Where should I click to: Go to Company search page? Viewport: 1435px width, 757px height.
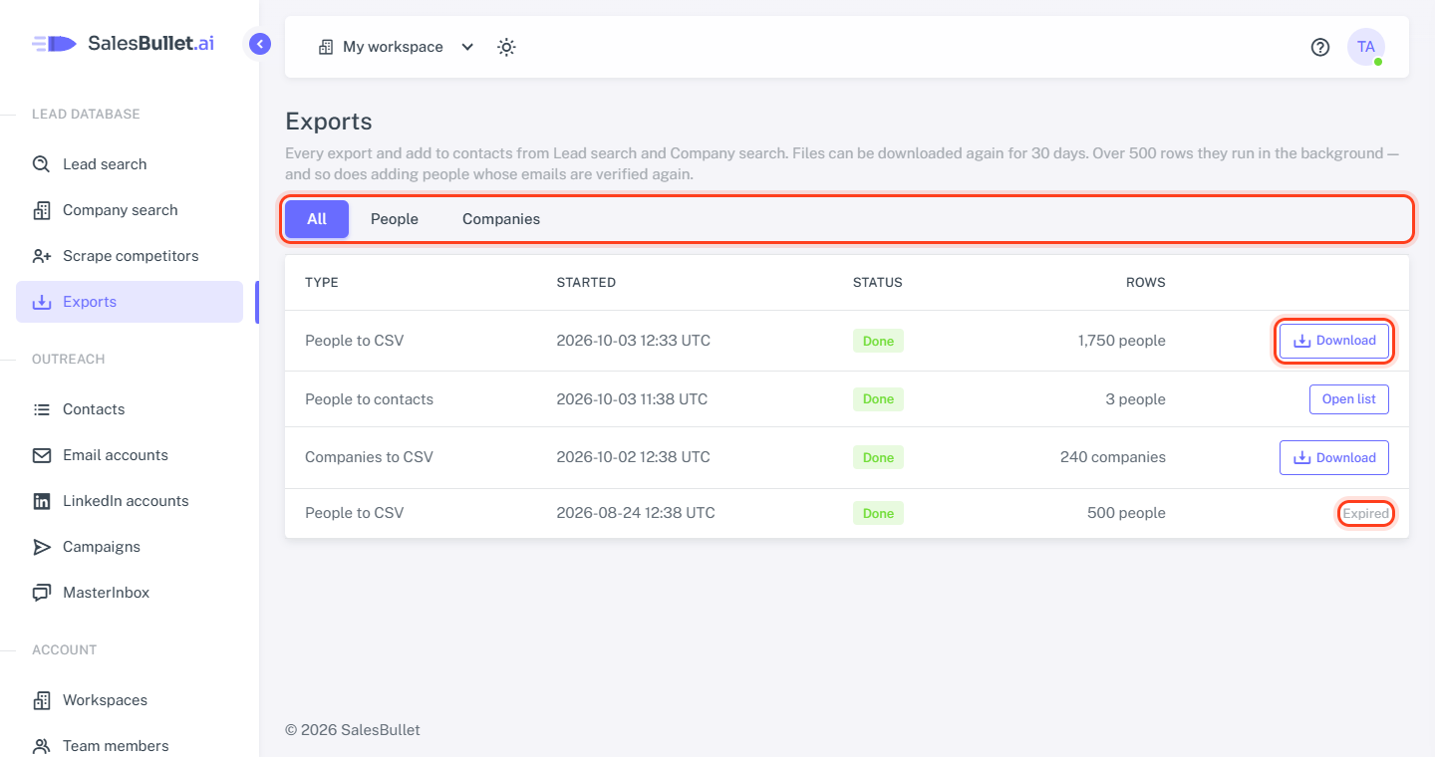click(130, 210)
